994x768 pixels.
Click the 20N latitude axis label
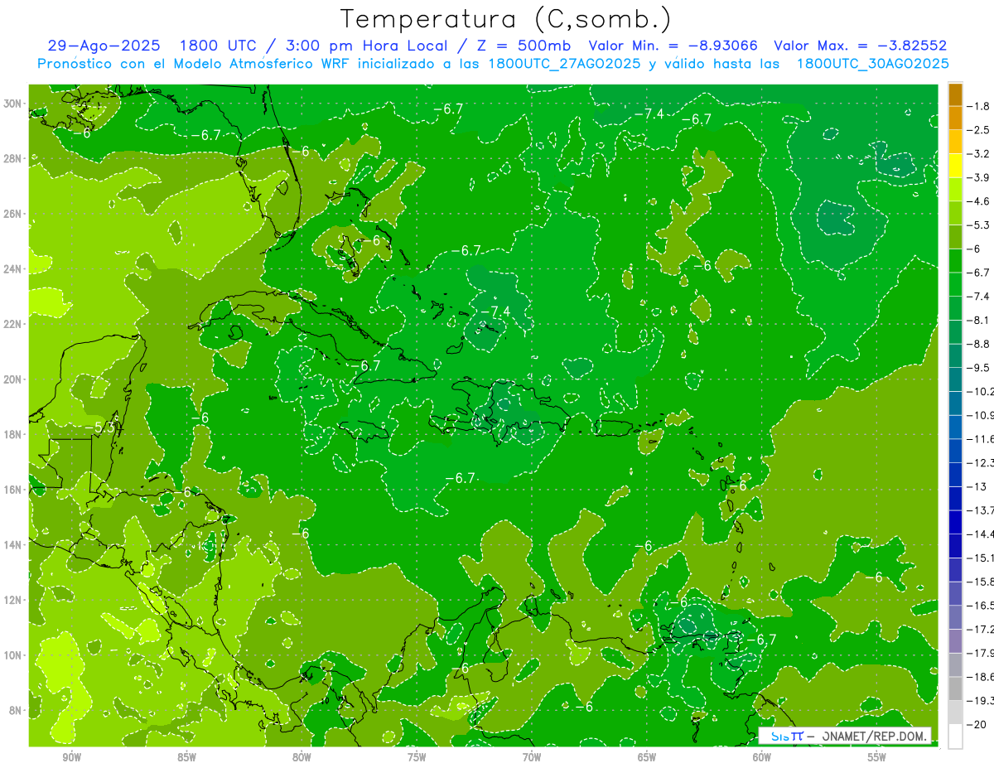14,379
